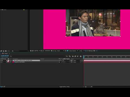
Task: Open grid and guide options icon
Action: (x=41, y=51)
